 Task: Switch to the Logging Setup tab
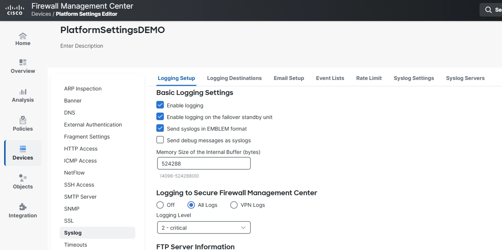(x=176, y=78)
